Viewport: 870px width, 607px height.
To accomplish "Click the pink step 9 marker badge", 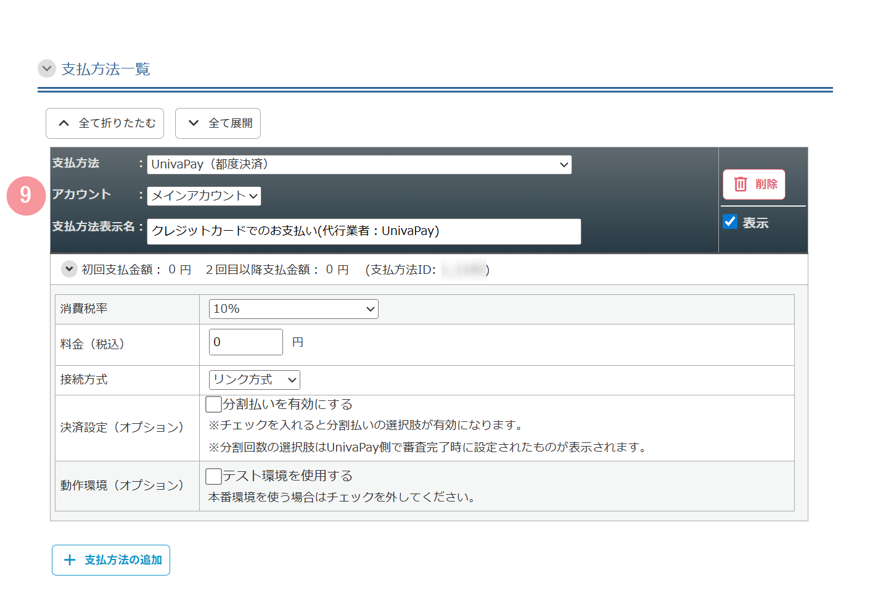I will (26, 196).
